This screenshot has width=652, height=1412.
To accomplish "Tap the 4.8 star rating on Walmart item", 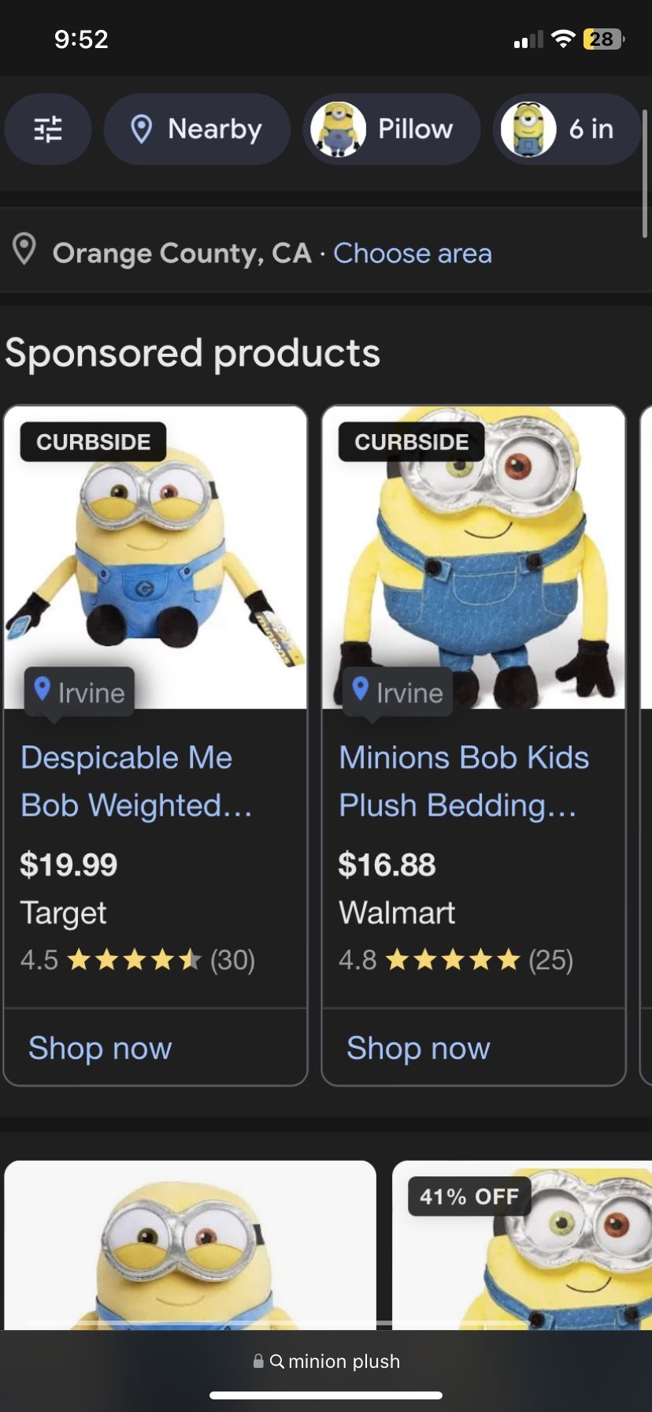I will 455,960.
